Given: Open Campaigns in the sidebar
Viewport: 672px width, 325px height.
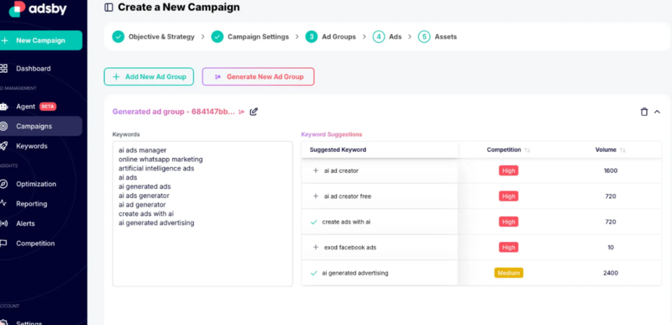Looking at the screenshot, I should [34, 126].
